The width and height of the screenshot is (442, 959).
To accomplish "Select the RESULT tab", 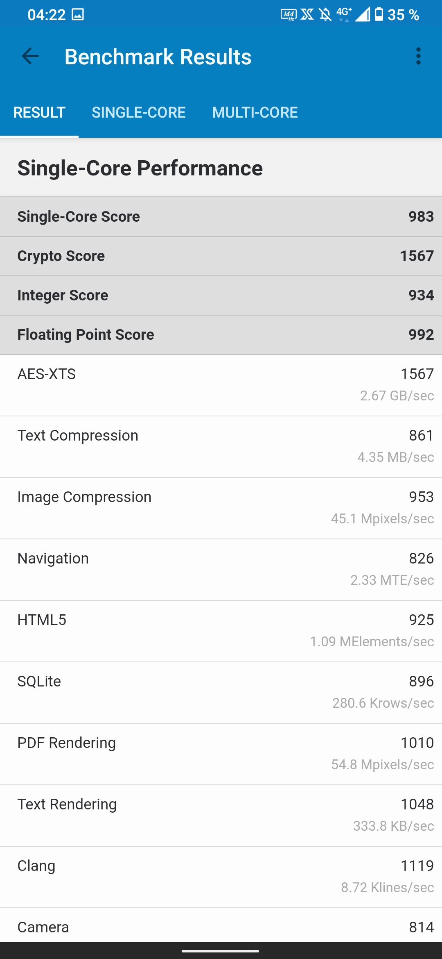I will [x=39, y=112].
